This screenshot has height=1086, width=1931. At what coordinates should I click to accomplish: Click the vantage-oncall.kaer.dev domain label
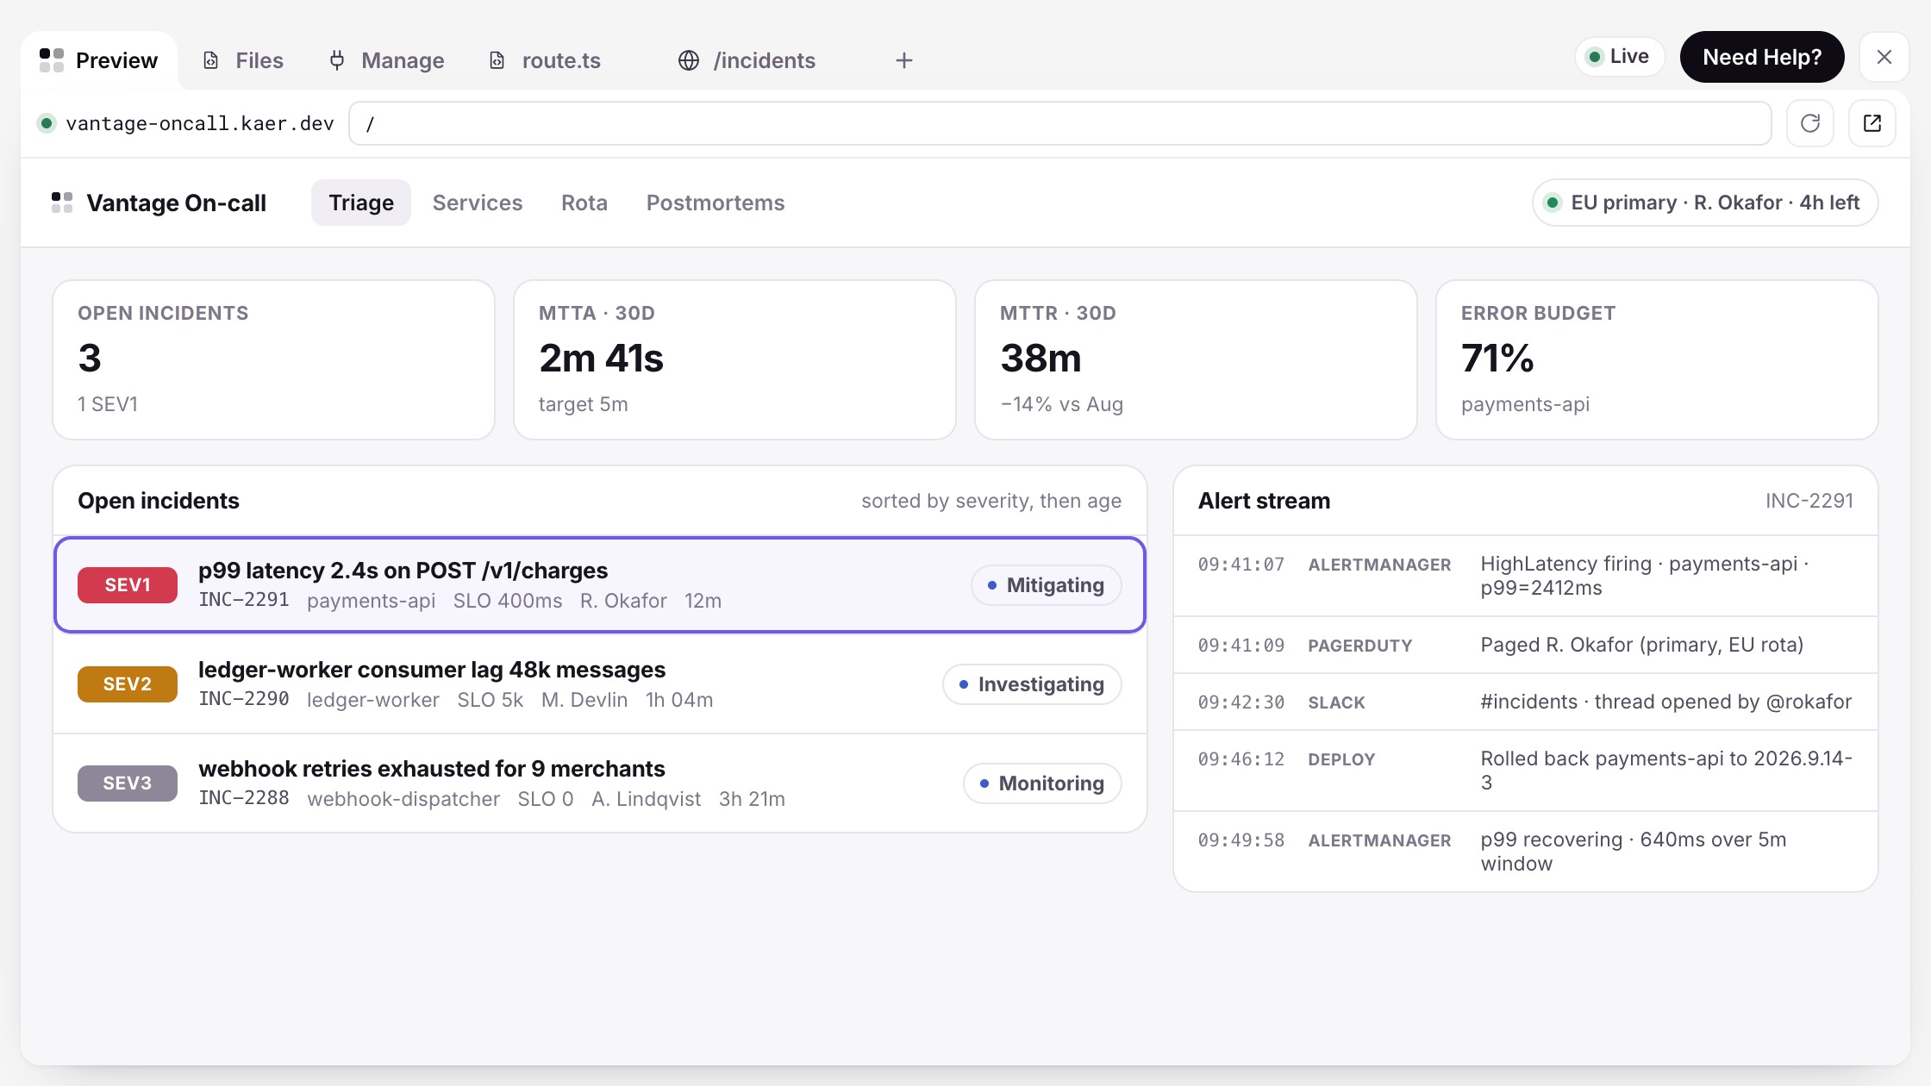click(199, 123)
